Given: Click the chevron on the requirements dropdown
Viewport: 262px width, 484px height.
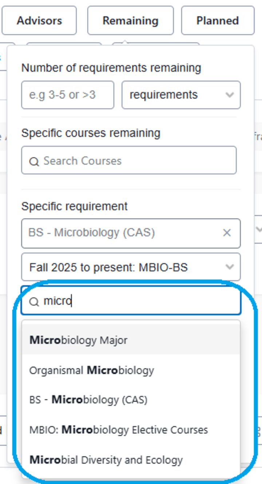Looking at the screenshot, I should [229, 95].
